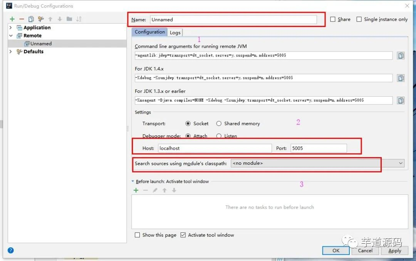
Task: Select the Application tree item
Action: pyautogui.click(x=37, y=28)
